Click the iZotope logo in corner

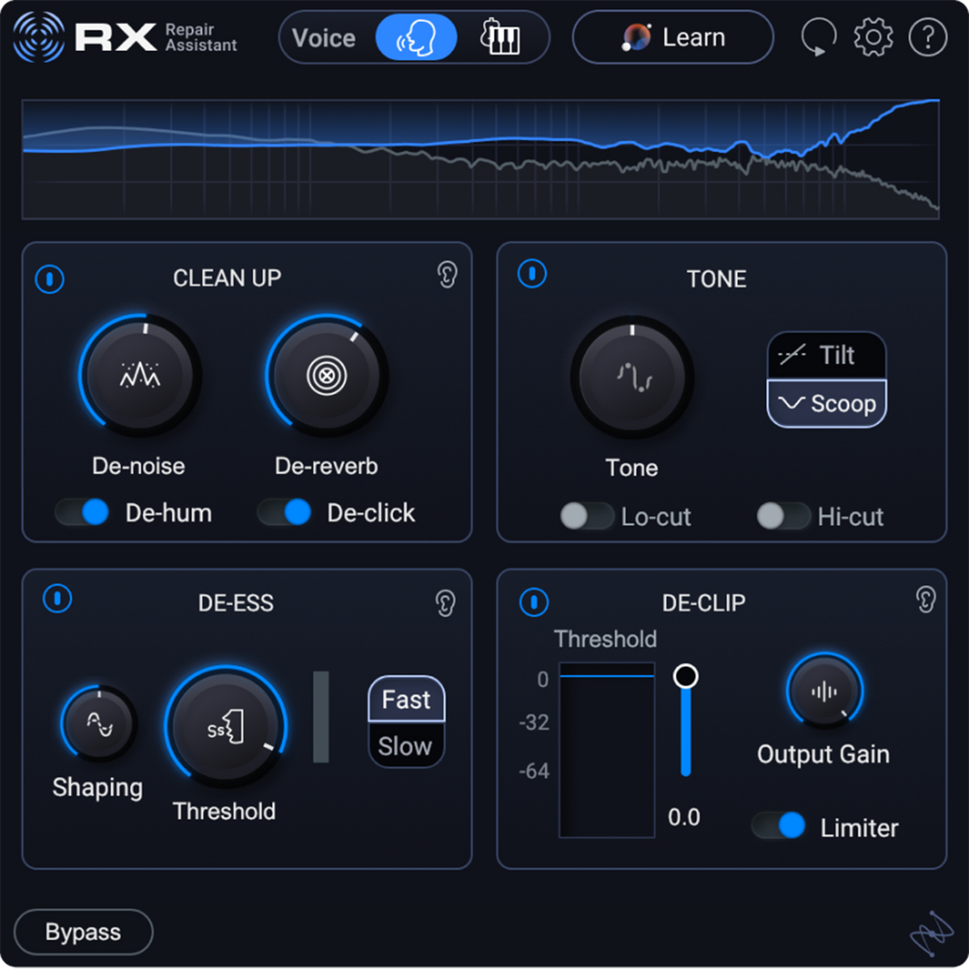(931, 935)
